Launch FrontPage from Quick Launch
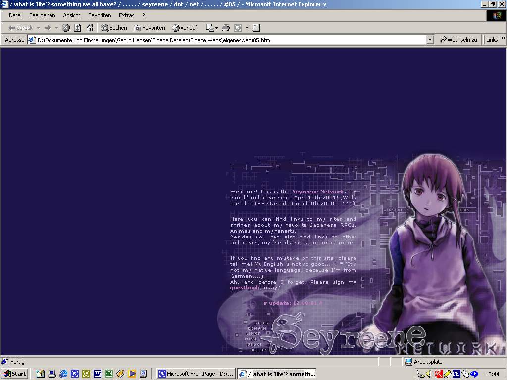This screenshot has height=380, width=507. click(75, 374)
